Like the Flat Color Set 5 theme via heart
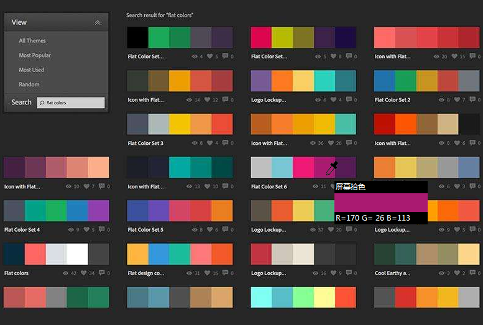The width and height of the screenshot is (483, 325). point(210,230)
